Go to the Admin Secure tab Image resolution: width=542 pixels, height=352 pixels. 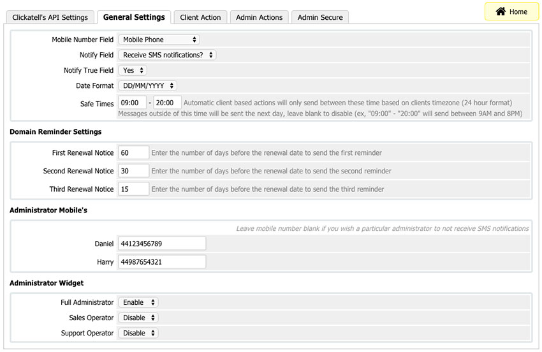coord(320,17)
